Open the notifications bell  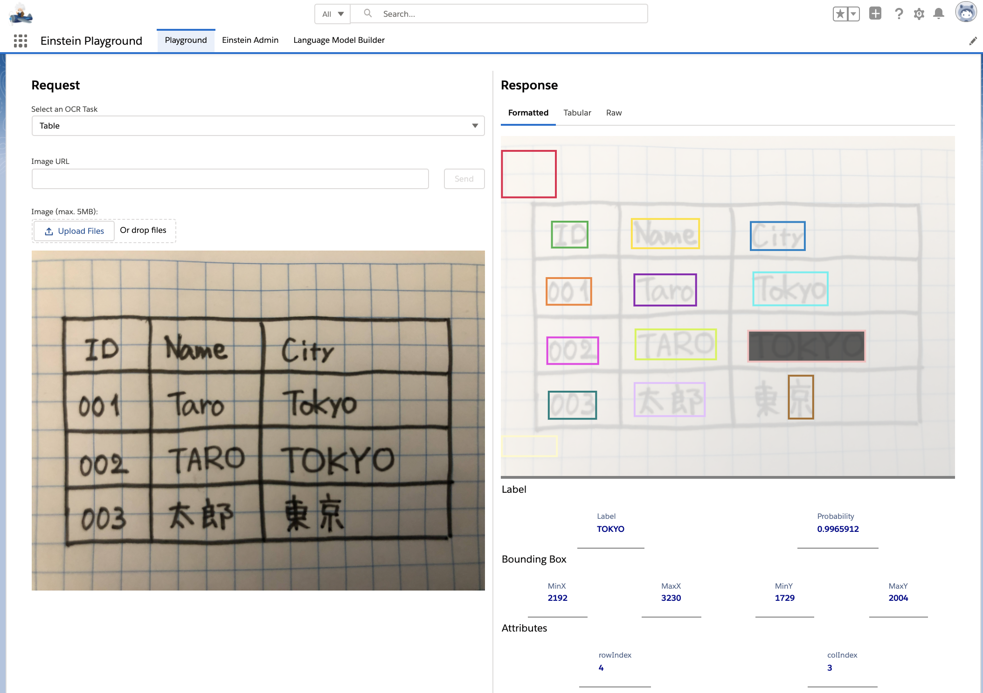click(x=939, y=14)
